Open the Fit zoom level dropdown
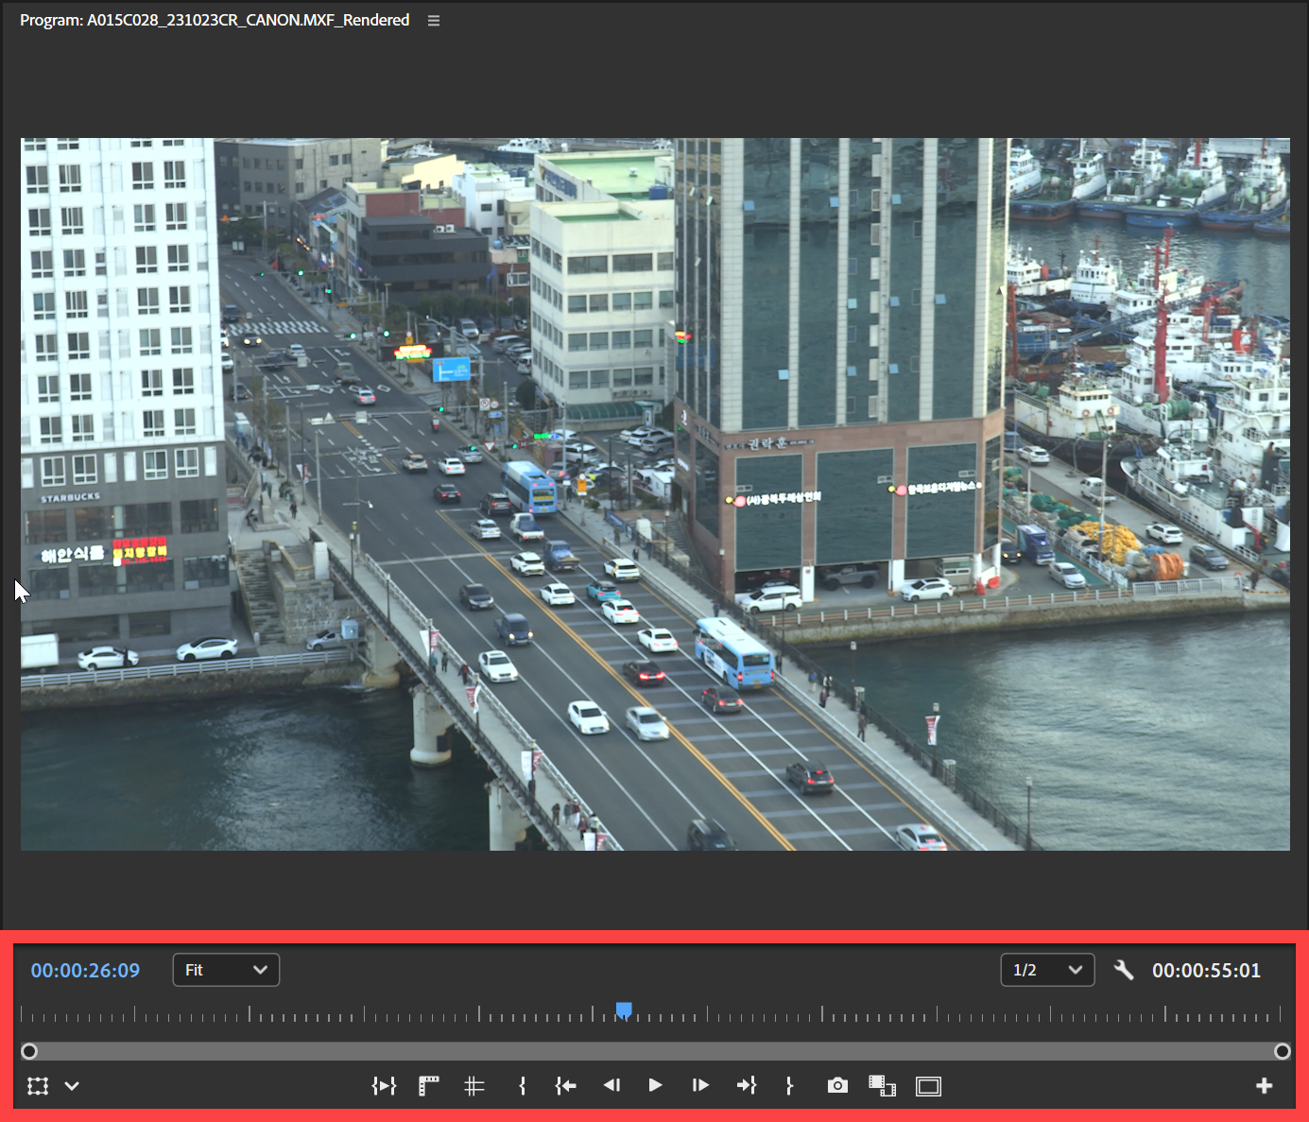 pyautogui.click(x=225, y=969)
